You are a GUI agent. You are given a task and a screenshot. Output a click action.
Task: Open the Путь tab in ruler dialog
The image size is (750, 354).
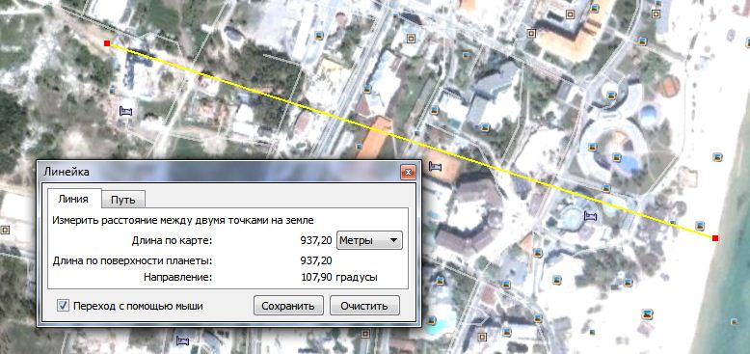[123, 200]
